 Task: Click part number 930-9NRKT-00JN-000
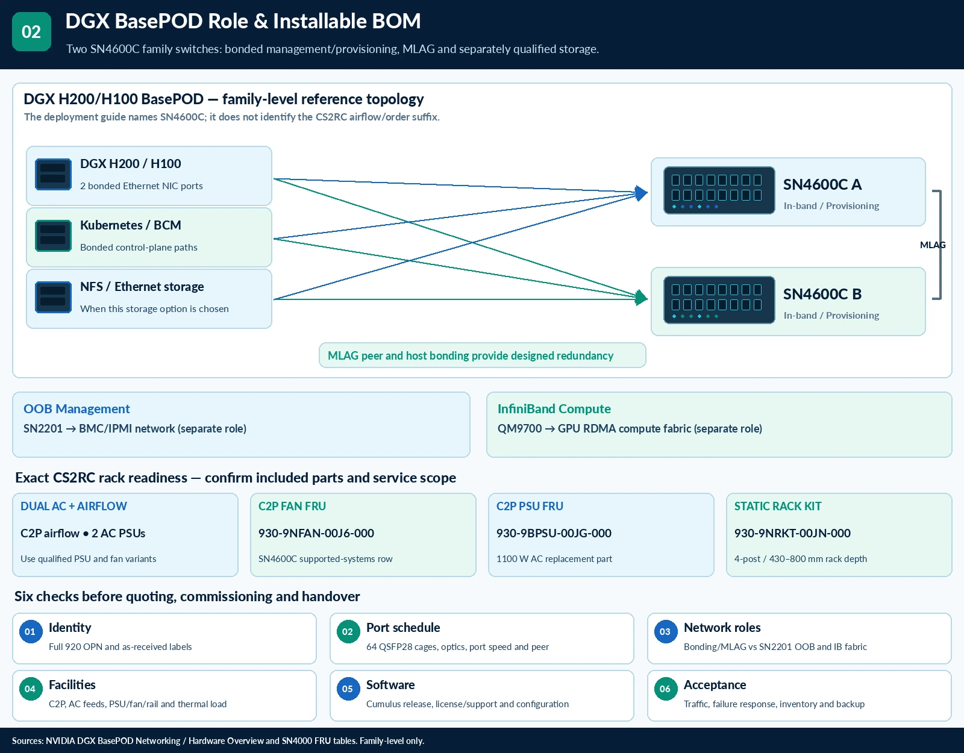[792, 533]
